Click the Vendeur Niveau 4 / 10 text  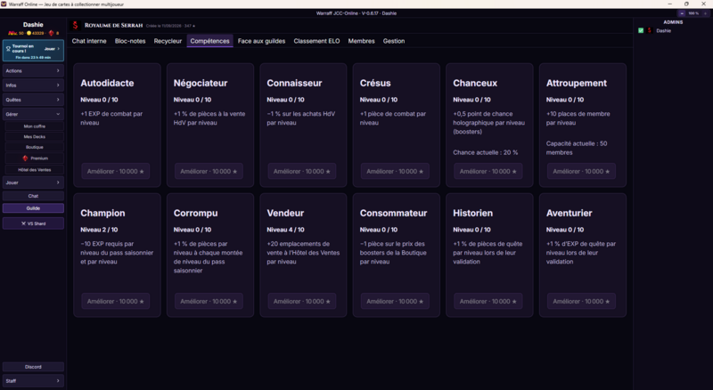pos(285,230)
